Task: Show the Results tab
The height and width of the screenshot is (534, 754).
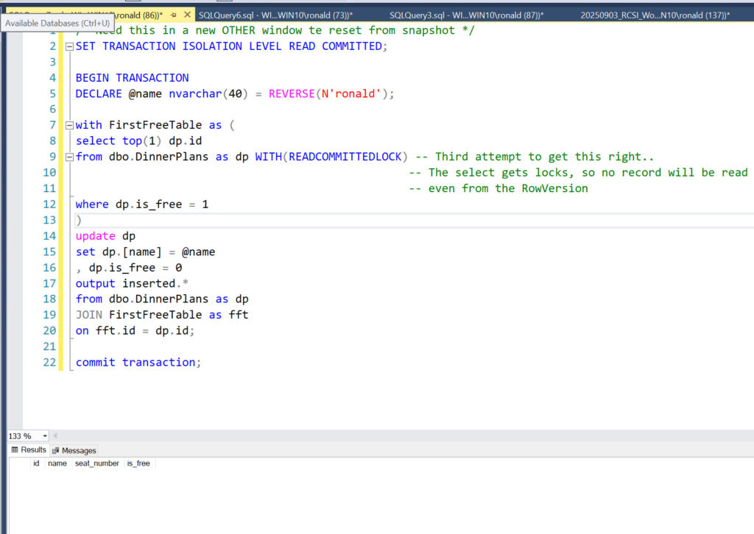Action: (29, 450)
